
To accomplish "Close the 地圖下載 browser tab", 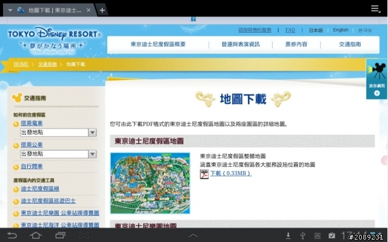I will (89, 10).
